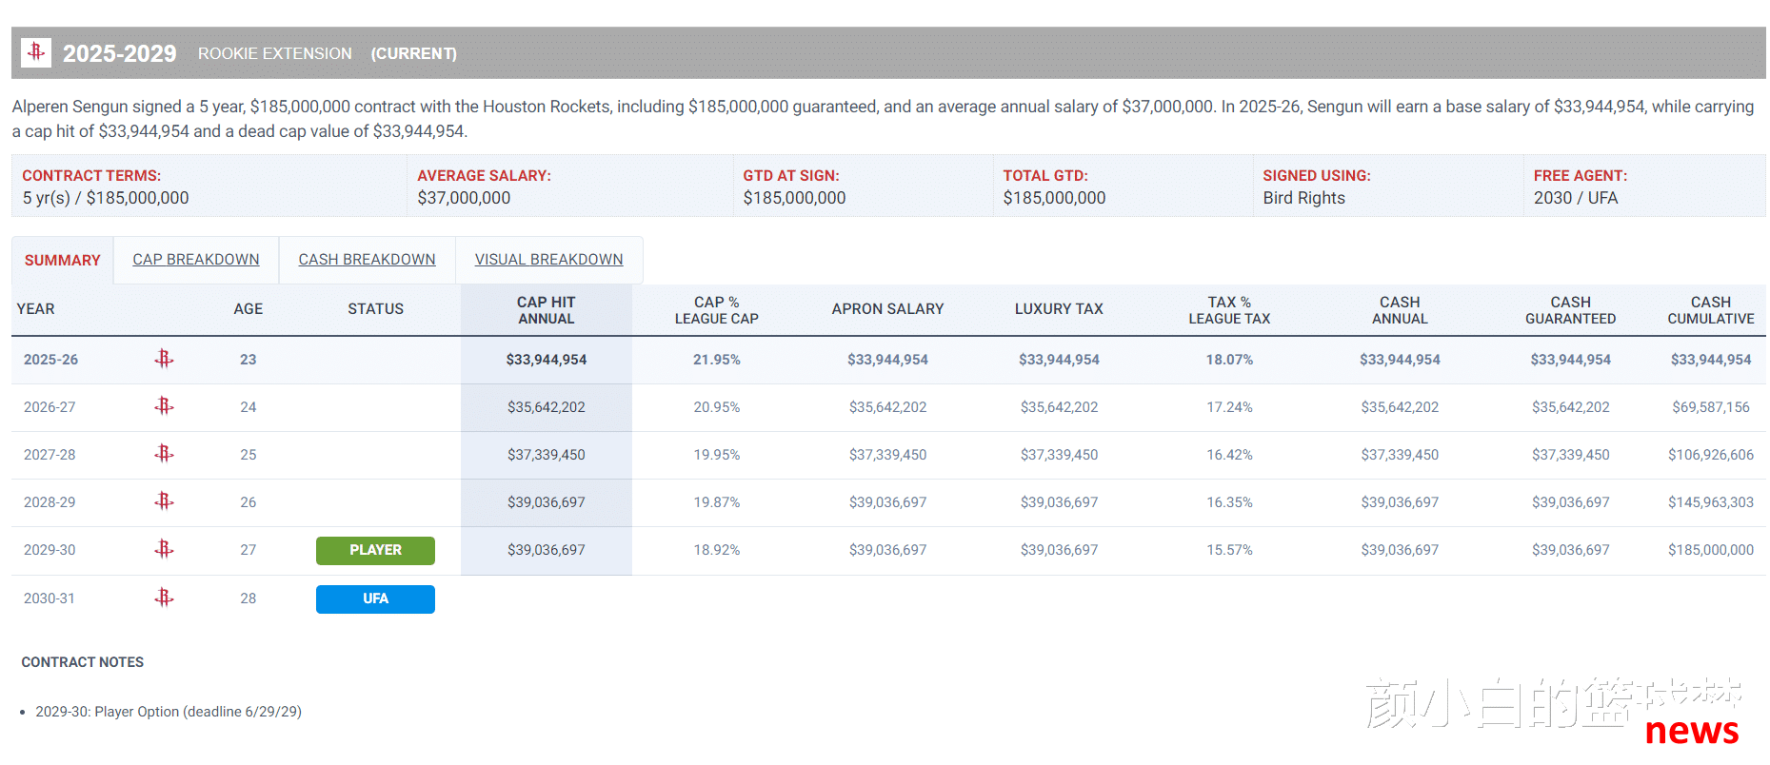The width and height of the screenshot is (1770, 765).
Task: Click the green PLAYER option badge
Action: pos(375,550)
